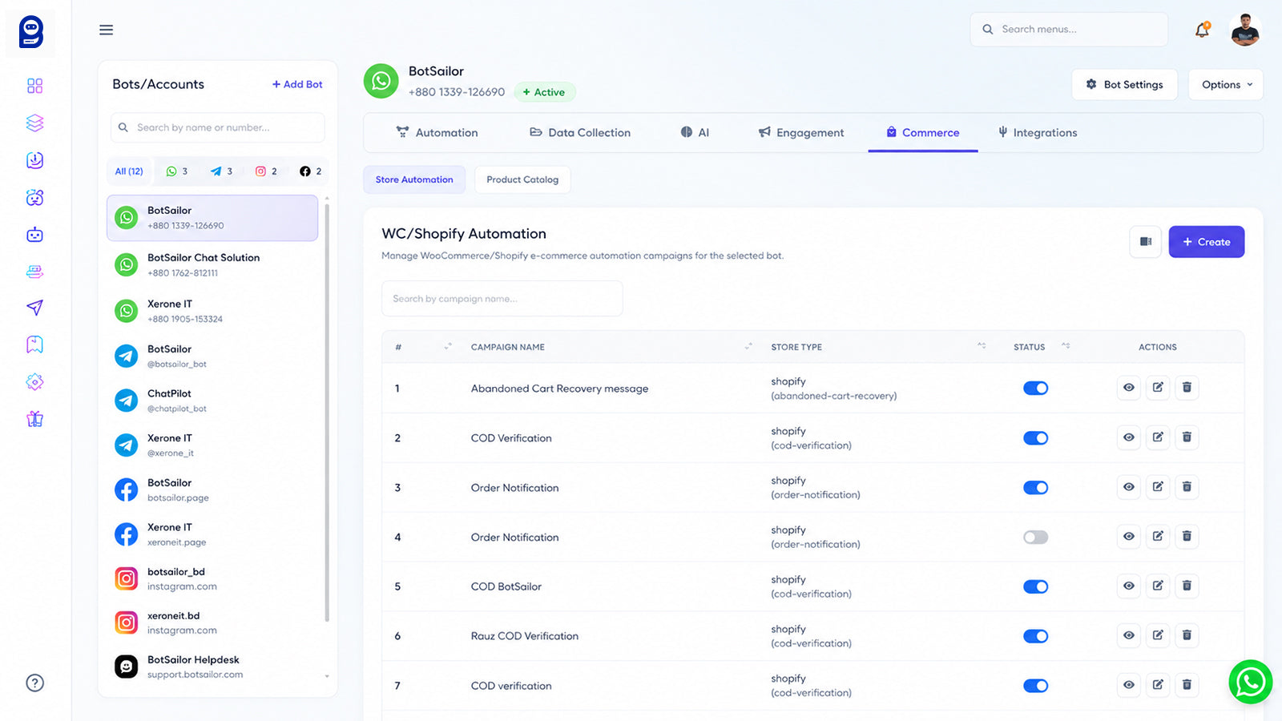The height and width of the screenshot is (721, 1282).
Task: Switch to the AI tab
Action: [x=695, y=133]
